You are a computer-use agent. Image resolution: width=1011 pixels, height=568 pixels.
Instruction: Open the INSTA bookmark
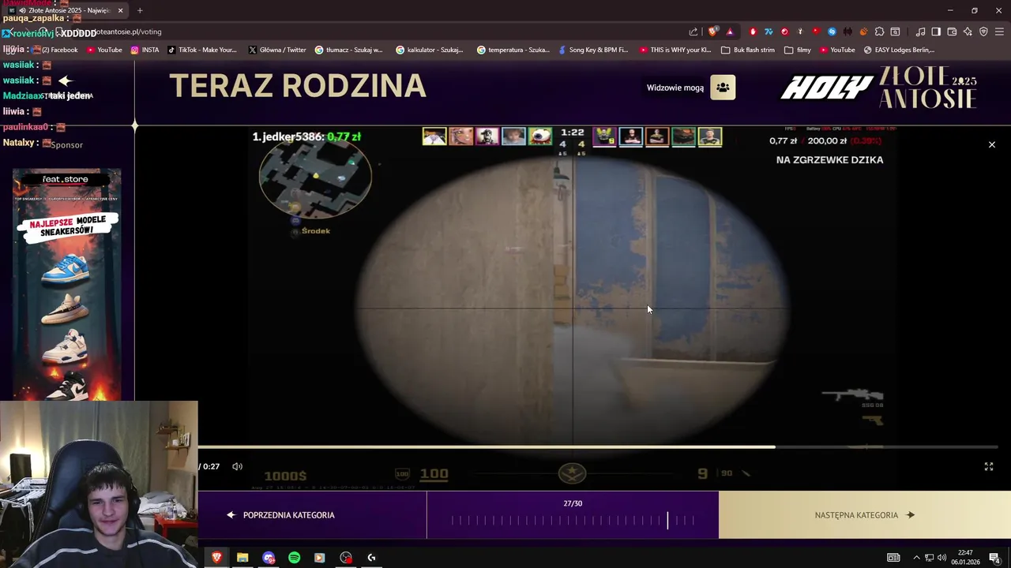pyautogui.click(x=145, y=50)
